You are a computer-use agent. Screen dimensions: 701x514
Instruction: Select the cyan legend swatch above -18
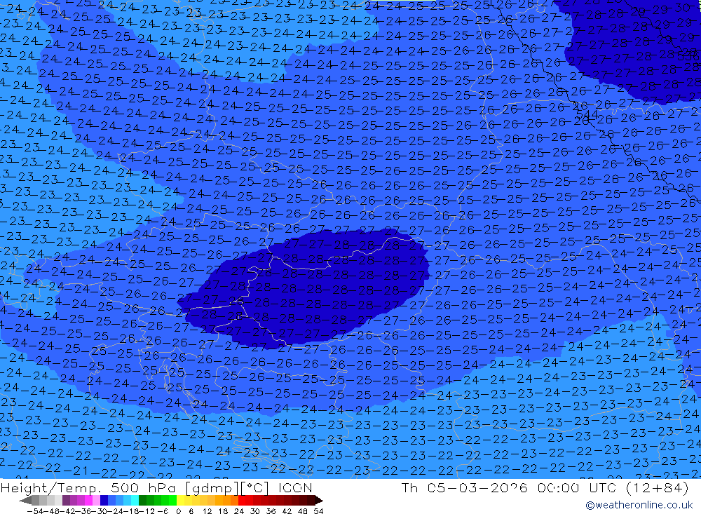click(x=135, y=500)
